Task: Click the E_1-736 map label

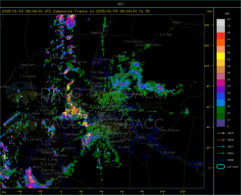Action: click(x=165, y=35)
